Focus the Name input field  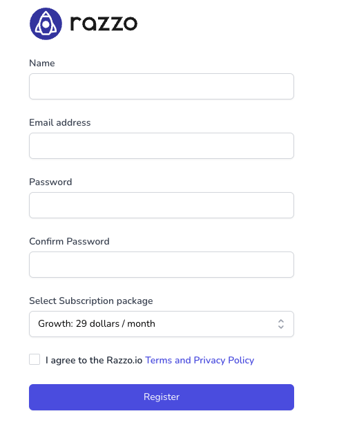pos(162,86)
